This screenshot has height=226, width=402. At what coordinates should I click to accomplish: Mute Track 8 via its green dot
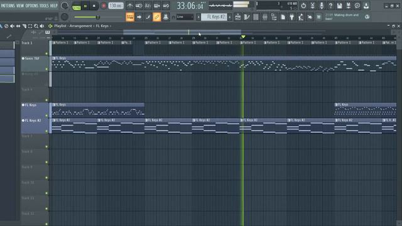point(46,162)
